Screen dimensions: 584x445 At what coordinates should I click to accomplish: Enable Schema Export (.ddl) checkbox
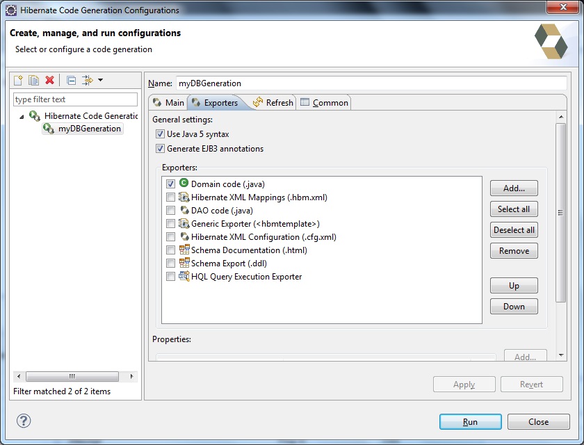point(170,264)
